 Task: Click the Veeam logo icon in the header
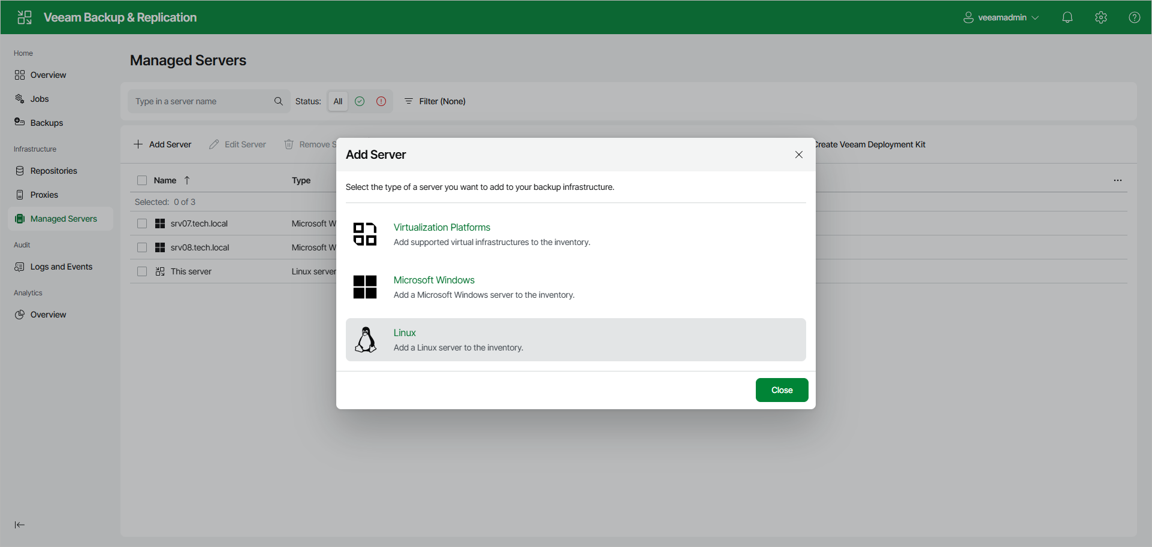25,17
